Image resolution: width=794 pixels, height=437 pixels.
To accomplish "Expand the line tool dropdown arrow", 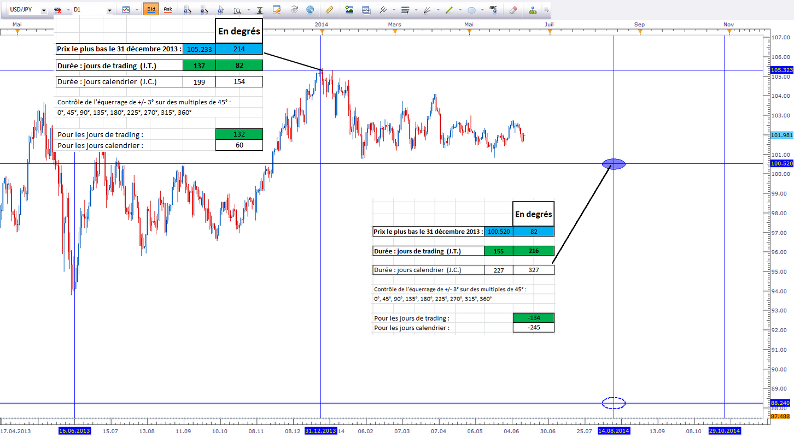I will pyautogui.click(x=459, y=10).
